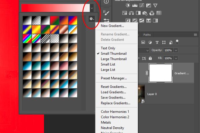Choose Reset Gradients... menu item
This screenshot has width=200, height=133.
click(x=114, y=87)
